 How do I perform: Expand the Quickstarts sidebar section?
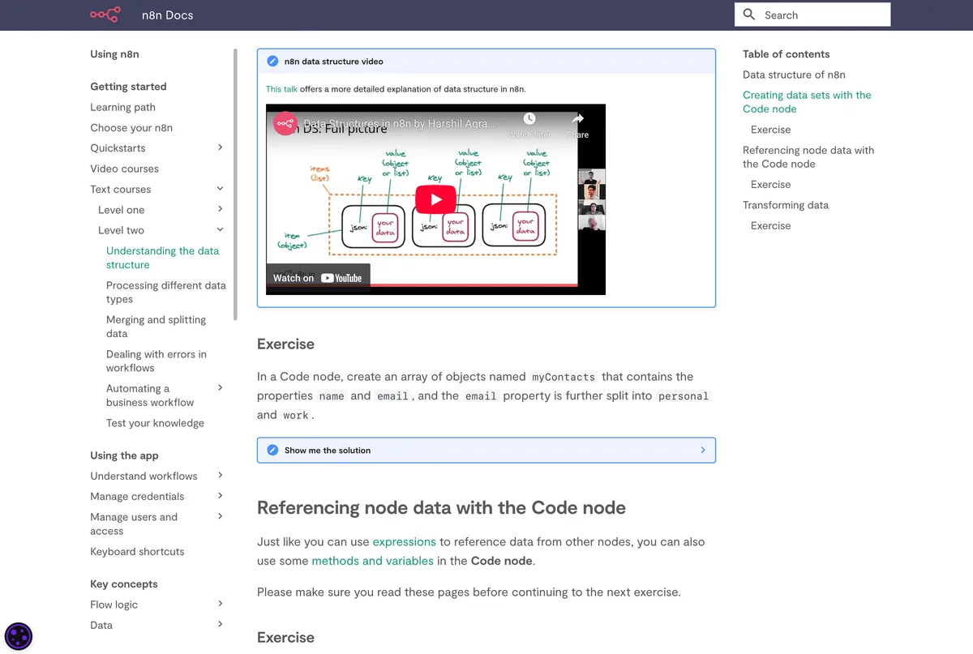221,147
